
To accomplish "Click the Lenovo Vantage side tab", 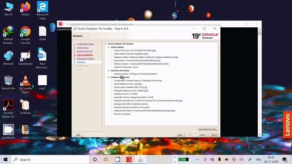I will pyautogui.click(x=287, y=124).
